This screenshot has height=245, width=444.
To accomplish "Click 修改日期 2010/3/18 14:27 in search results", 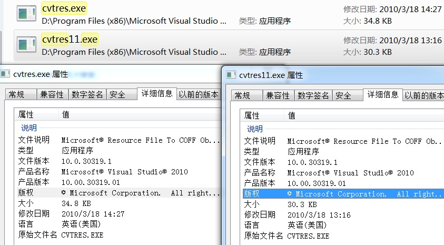I will 392,9.
